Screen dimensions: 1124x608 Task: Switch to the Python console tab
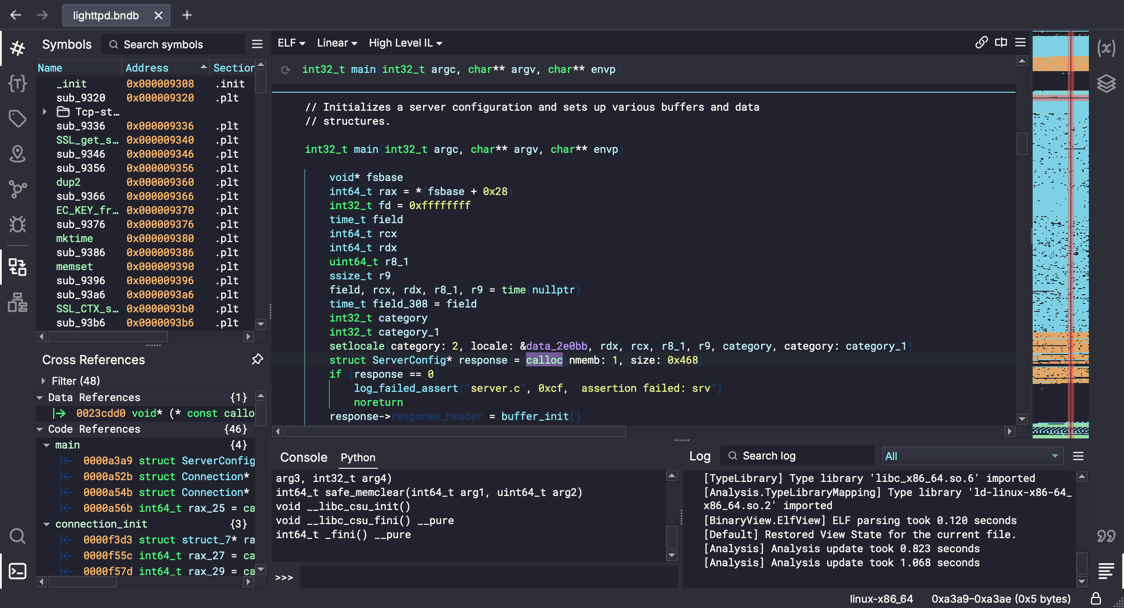(x=358, y=457)
